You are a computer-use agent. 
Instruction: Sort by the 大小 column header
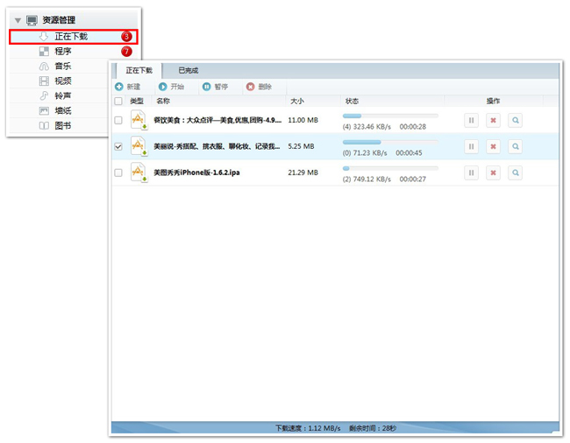click(x=313, y=102)
